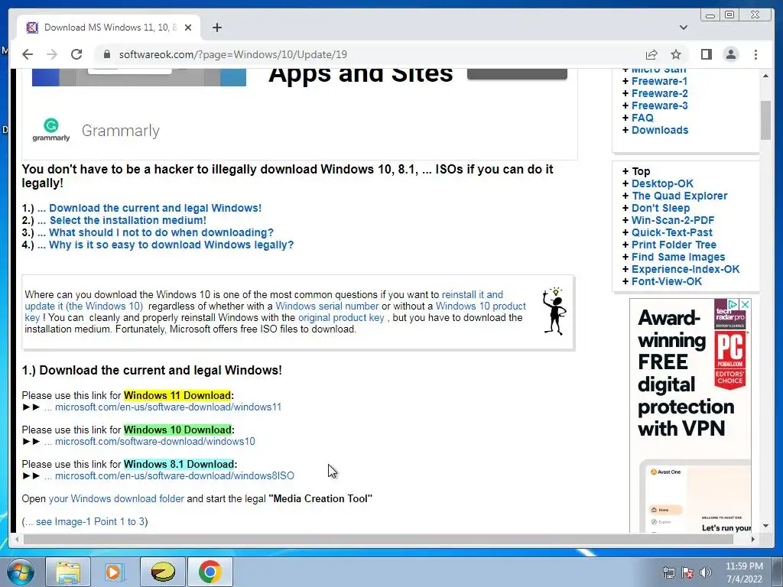Open The Quad Explorer link

point(680,196)
